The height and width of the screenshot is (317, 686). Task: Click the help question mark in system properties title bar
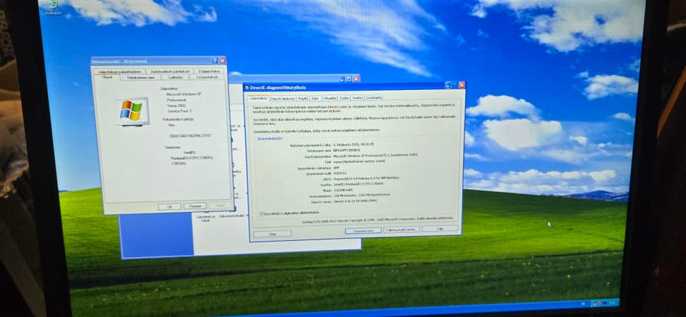215,61
